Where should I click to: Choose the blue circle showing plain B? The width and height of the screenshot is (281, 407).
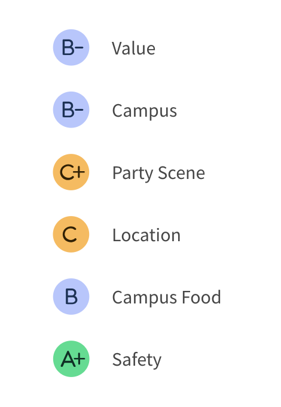71,297
